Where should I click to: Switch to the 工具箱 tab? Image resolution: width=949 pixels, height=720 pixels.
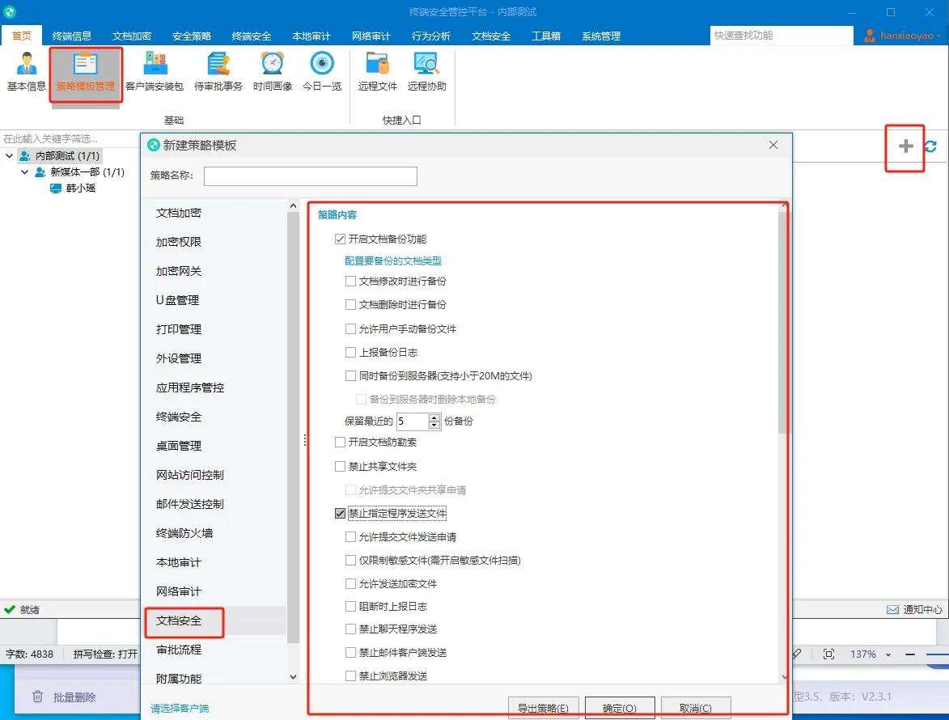[x=546, y=36]
